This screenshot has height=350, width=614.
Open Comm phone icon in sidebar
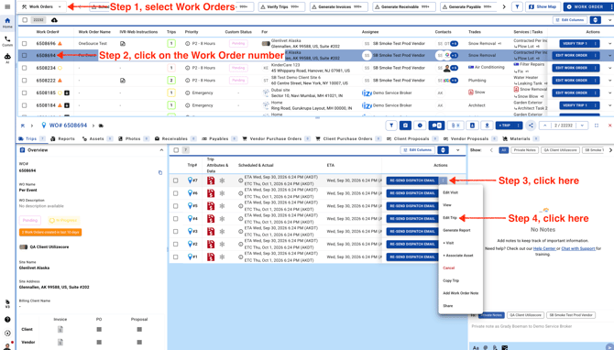click(x=7, y=41)
